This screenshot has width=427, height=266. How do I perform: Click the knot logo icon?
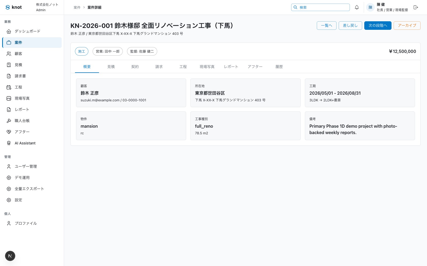[x=8, y=7]
